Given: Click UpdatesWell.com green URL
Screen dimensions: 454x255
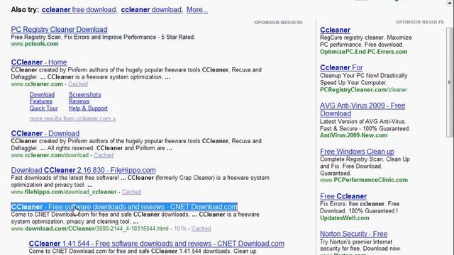Looking at the screenshot, I should (x=345, y=218).
